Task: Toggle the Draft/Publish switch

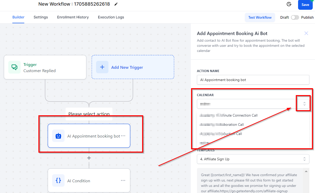Action: point(295,17)
